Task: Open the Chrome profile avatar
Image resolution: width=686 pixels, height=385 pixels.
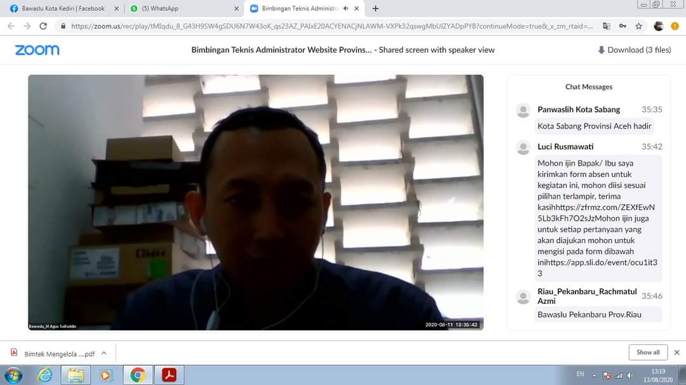Action: pyautogui.click(x=658, y=26)
